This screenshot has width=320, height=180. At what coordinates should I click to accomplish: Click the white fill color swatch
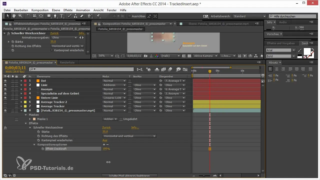click(307, 51)
